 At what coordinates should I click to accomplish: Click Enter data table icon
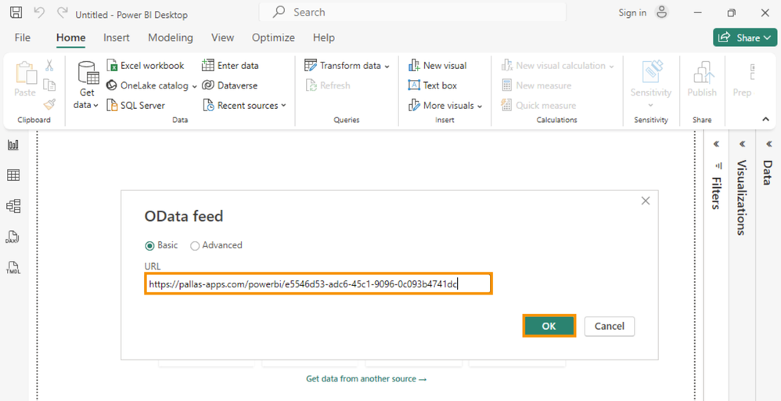click(207, 65)
